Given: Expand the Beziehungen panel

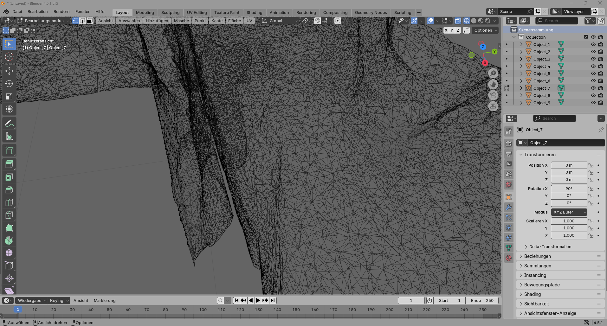Looking at the screenshot, I should (537, 256).
